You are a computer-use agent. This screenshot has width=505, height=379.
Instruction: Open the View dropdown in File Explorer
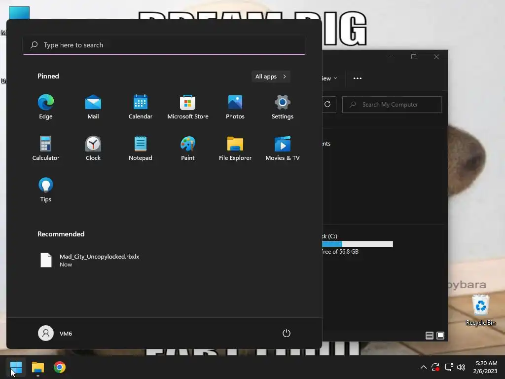pos(329,78)
